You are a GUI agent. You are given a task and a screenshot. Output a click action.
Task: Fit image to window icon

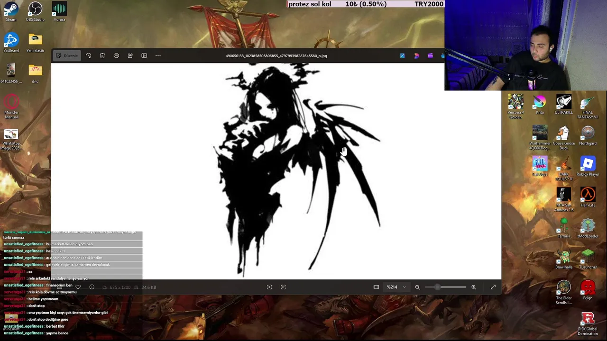coord(376,287)
